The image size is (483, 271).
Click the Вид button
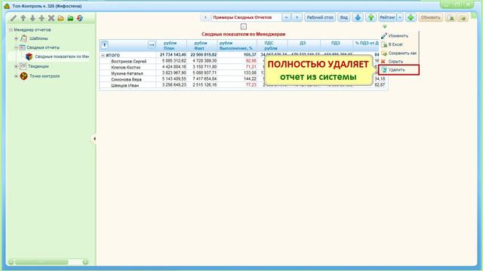point(343,17)
